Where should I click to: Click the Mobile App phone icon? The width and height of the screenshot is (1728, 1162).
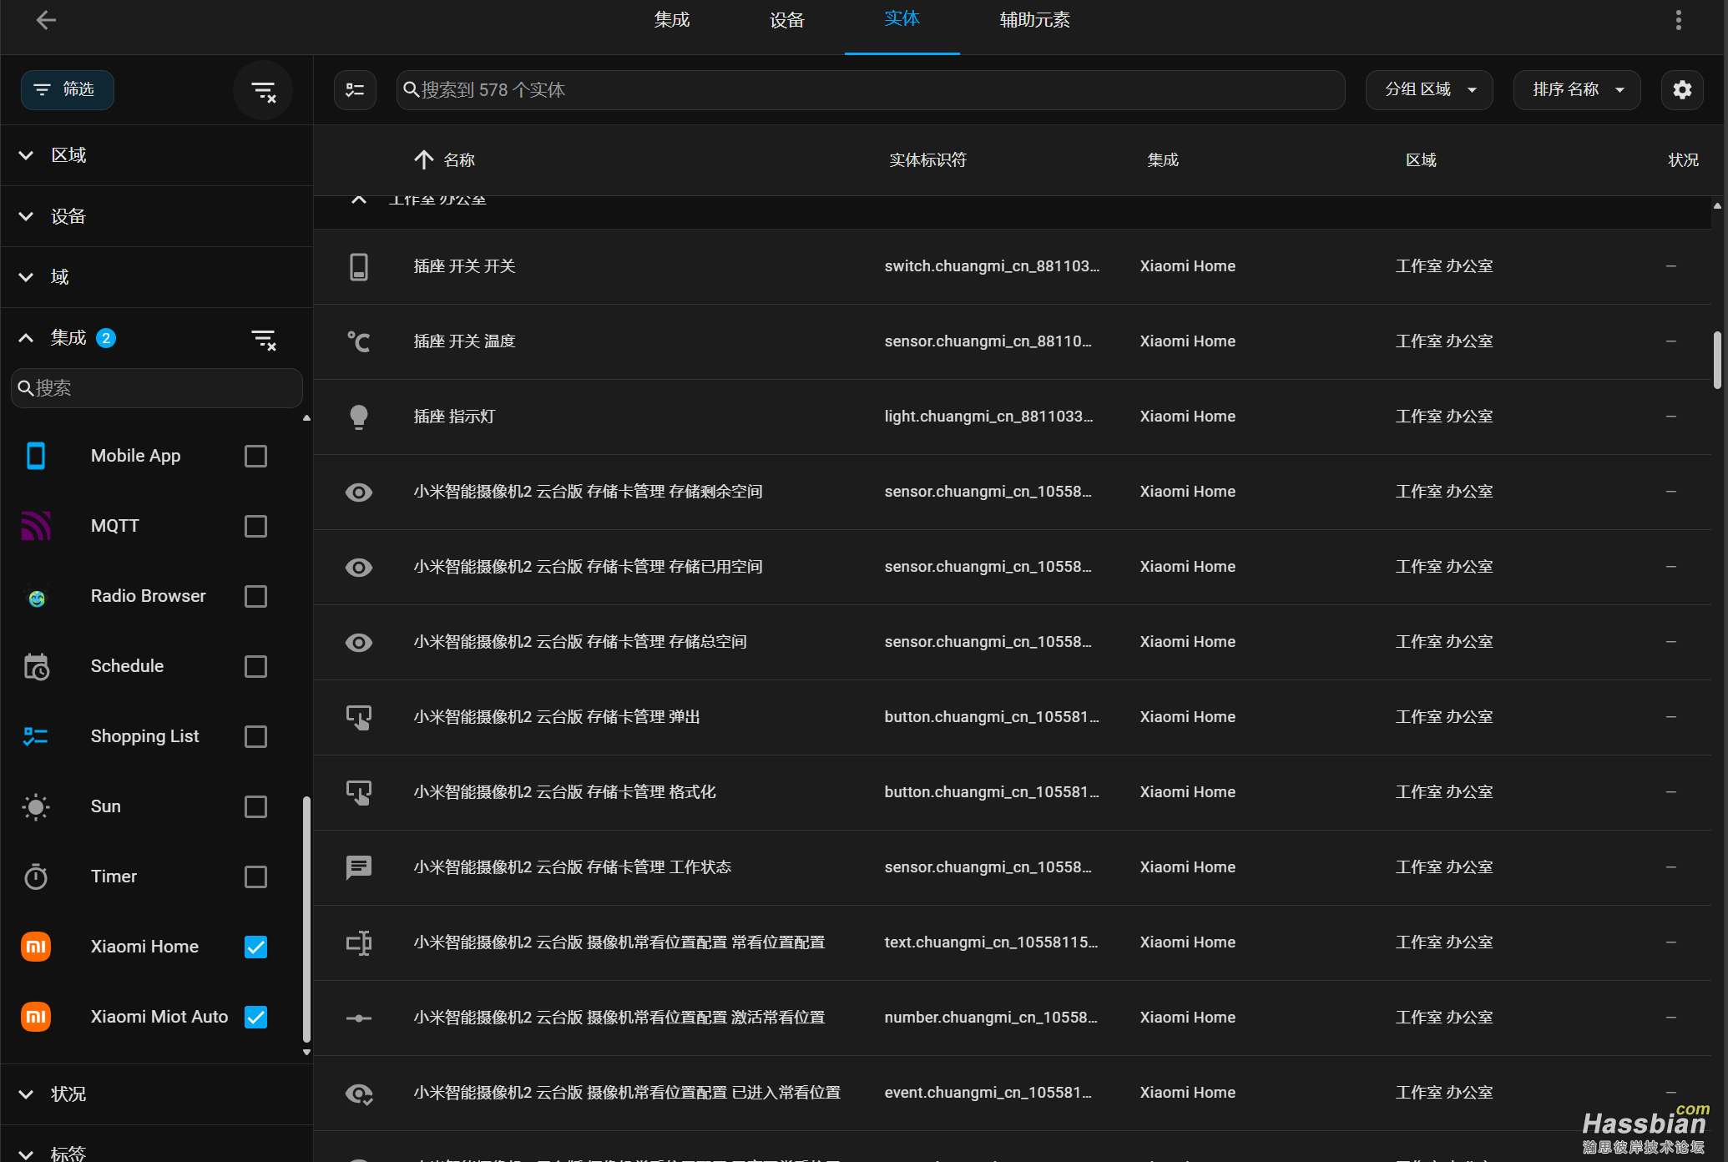36,456
